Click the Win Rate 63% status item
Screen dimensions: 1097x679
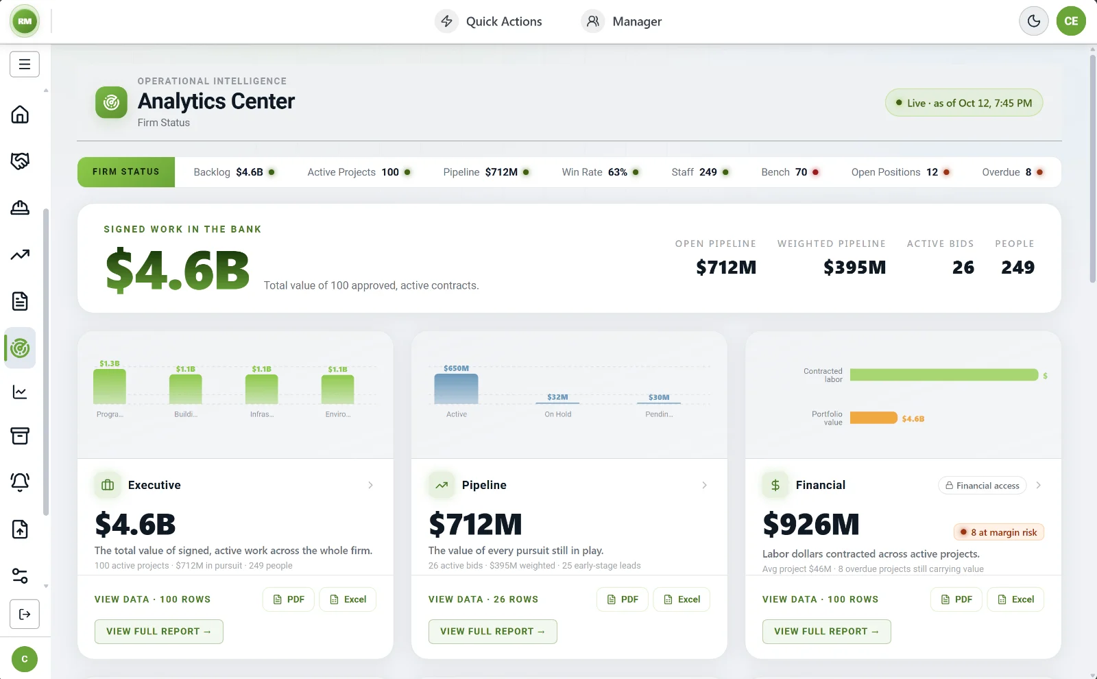click(x=601, y=172)
